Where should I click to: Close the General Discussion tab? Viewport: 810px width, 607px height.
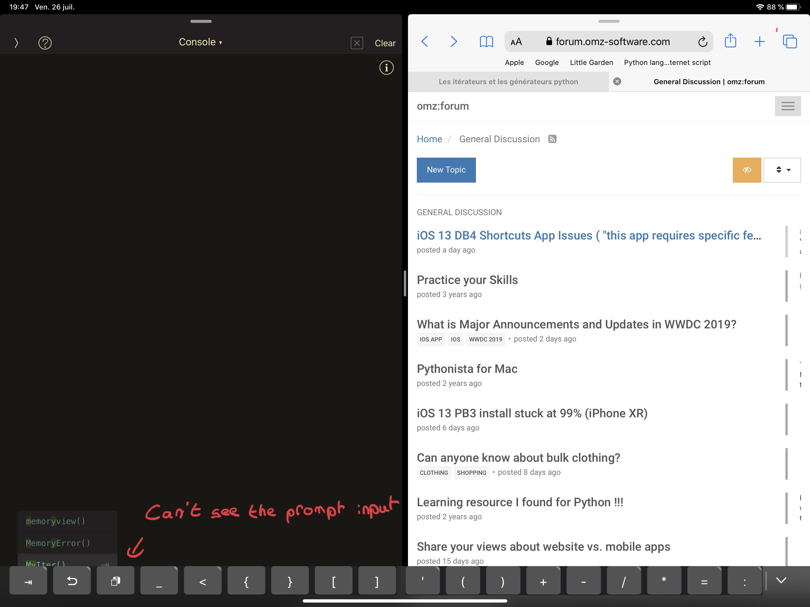617,82
